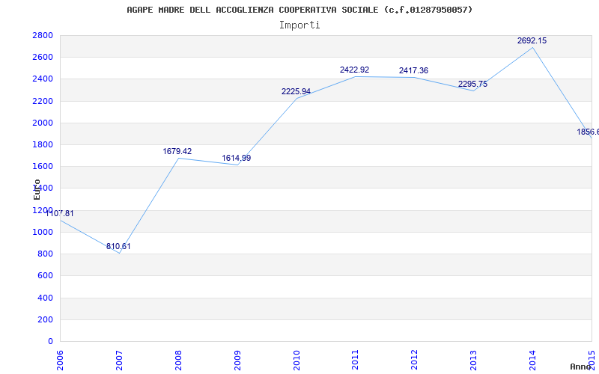Screen dimensions: 599x374
Task: Click the 2008 year tick label
Action: tap(178, 361)
